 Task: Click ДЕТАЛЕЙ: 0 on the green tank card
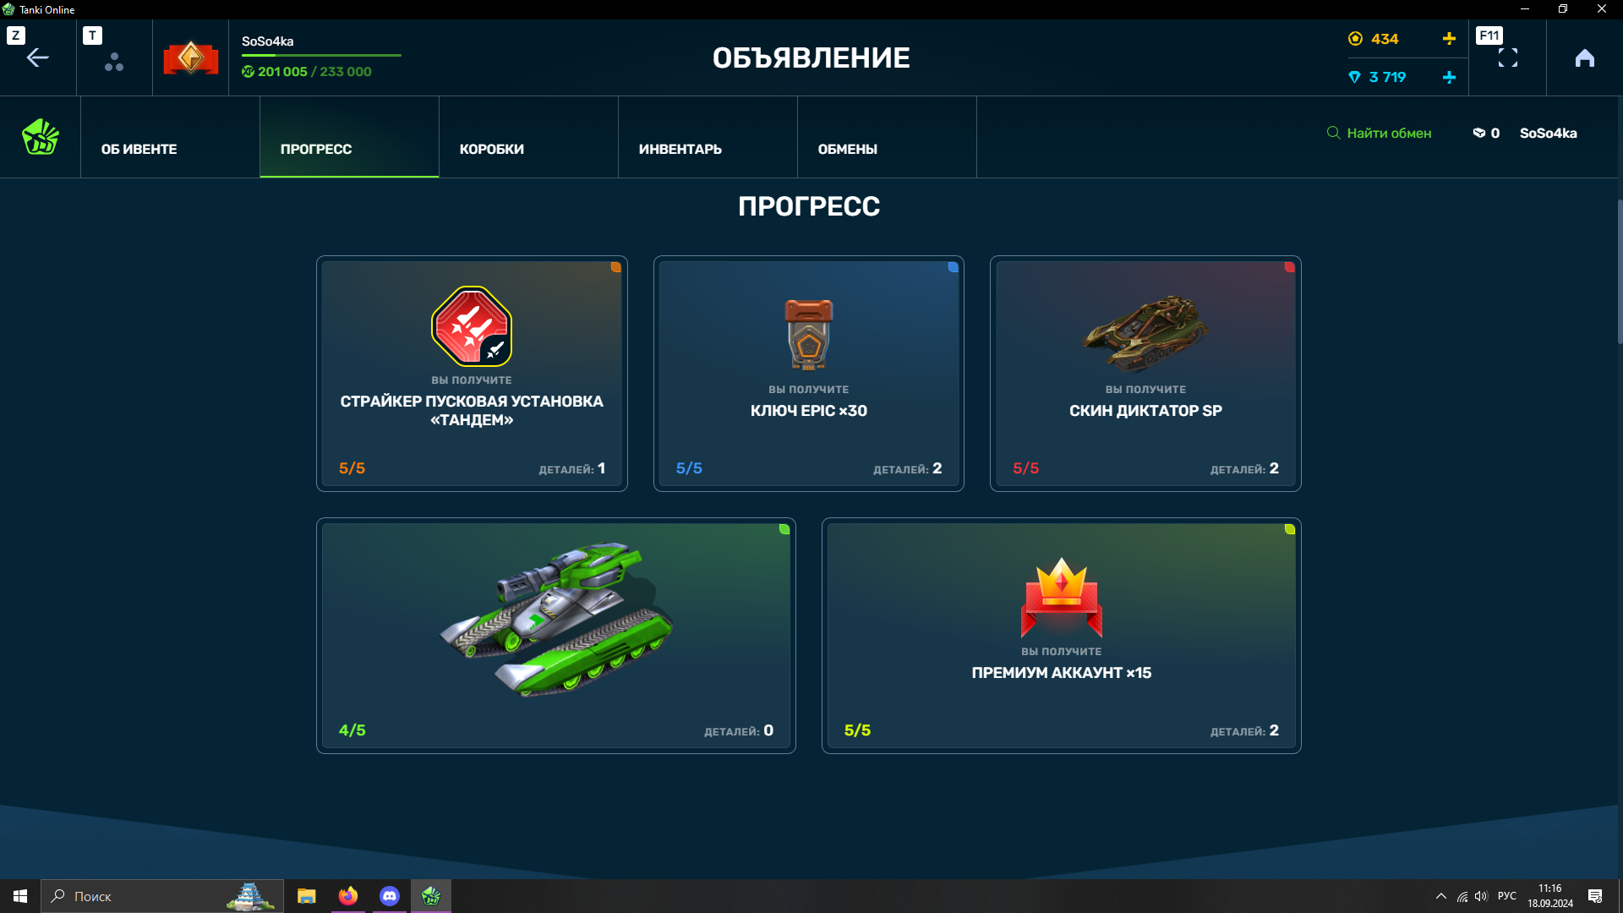(x=739, y=730)
